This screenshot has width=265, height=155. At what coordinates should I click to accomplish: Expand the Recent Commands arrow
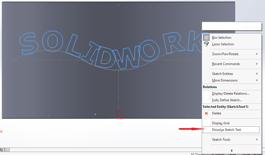(257, 64)
